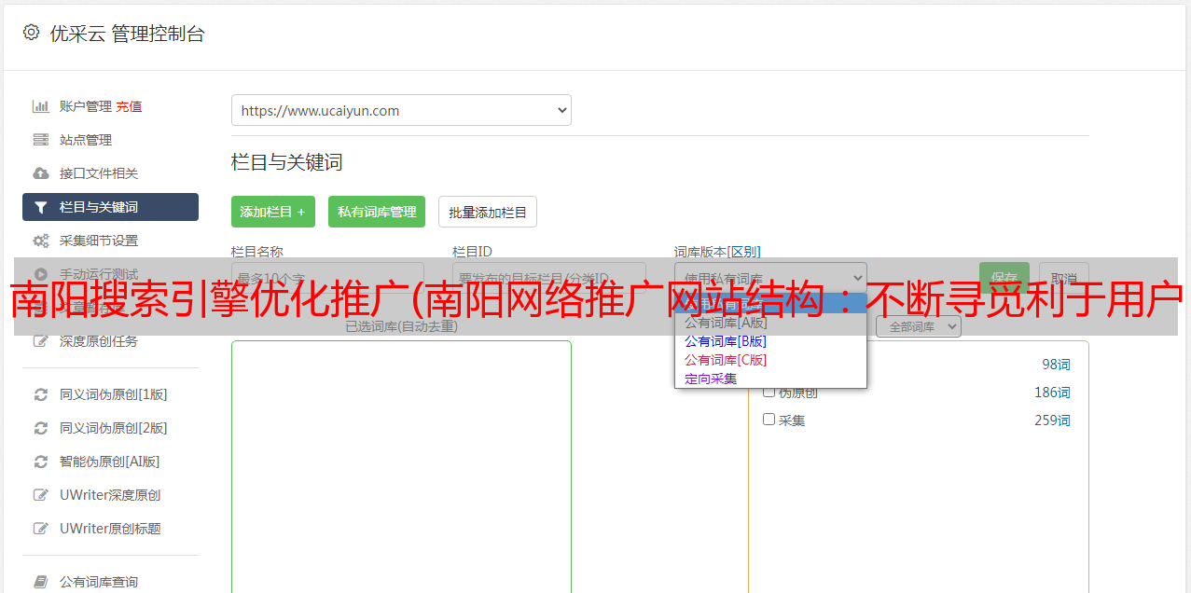
Task: Click the 186词 count for 伪原创
Action: coord(1052,393)
